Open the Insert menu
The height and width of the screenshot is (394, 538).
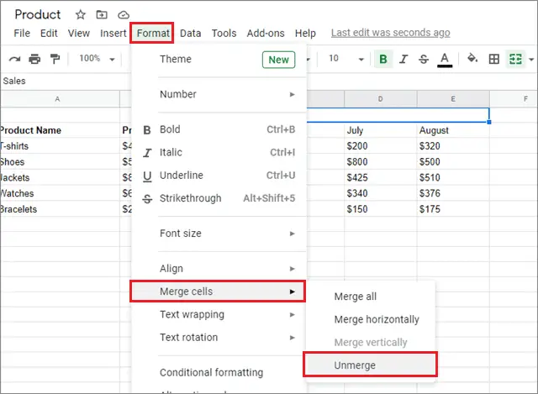(x=113, y=34)
